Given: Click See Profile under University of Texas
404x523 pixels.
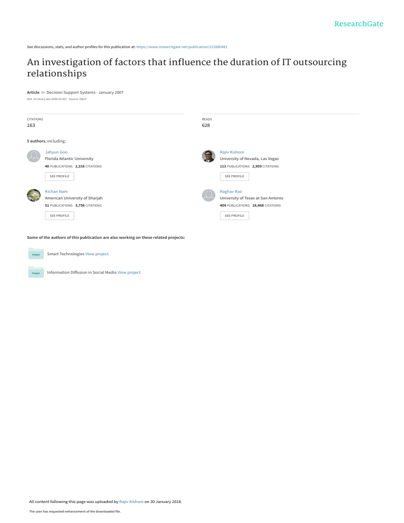Looking at the screenshot, I should tap(235, 216).
